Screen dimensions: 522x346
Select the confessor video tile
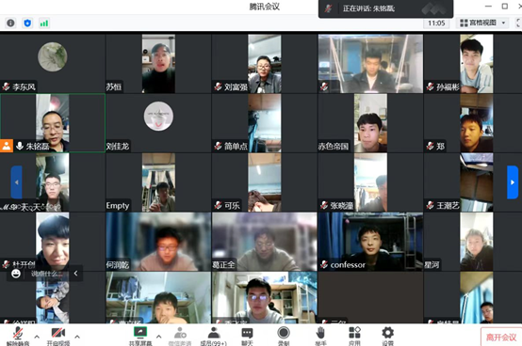tap(370, 242)
